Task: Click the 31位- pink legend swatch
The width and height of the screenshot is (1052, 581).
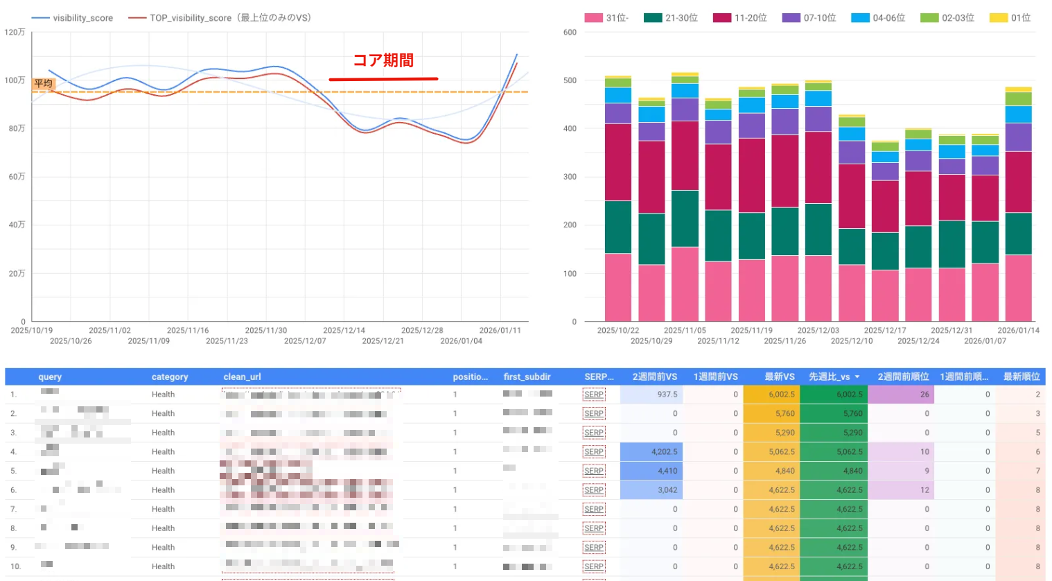Action: coord(593,18)
